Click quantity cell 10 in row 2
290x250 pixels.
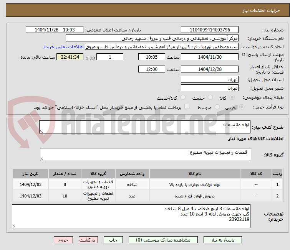pyautogui.click(x=65, y=196)
